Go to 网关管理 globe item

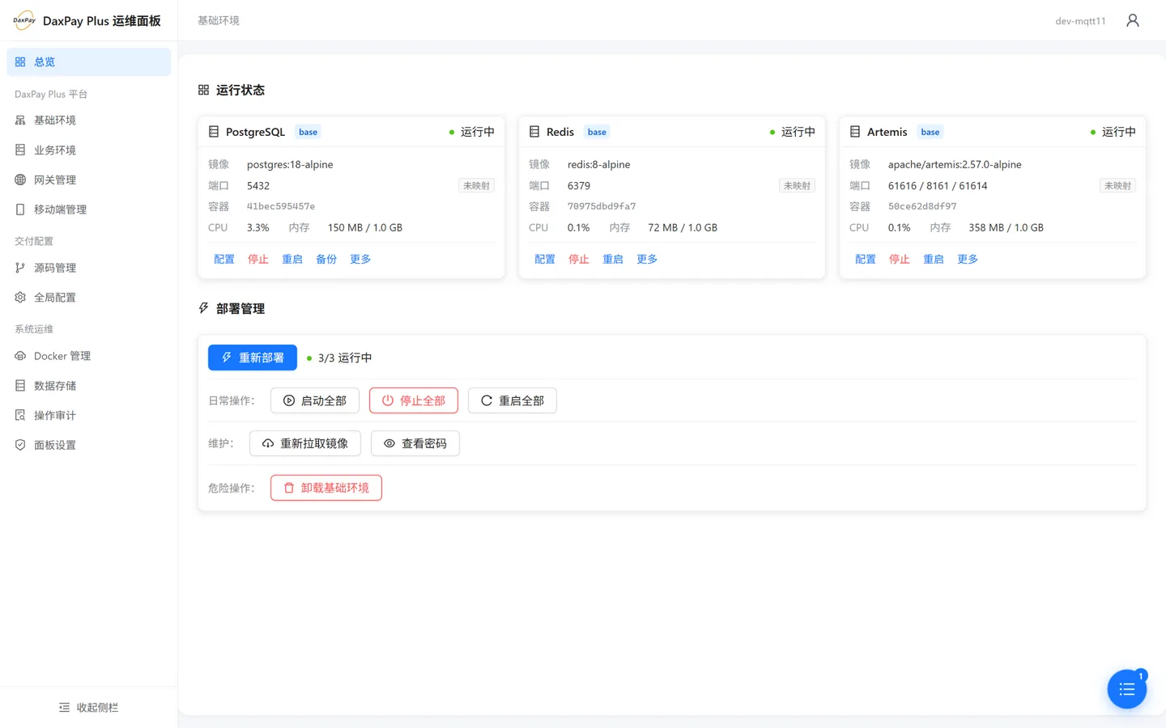coord(89,180)
